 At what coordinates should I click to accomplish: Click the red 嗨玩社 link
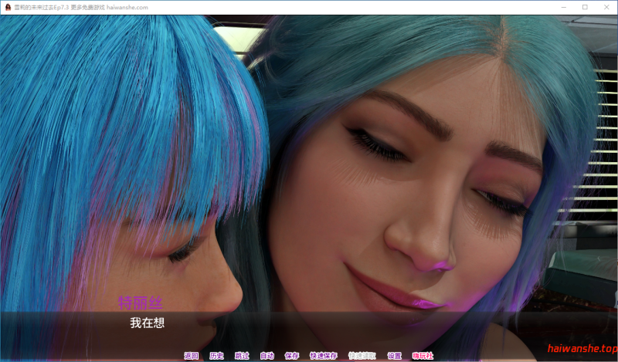423,356
